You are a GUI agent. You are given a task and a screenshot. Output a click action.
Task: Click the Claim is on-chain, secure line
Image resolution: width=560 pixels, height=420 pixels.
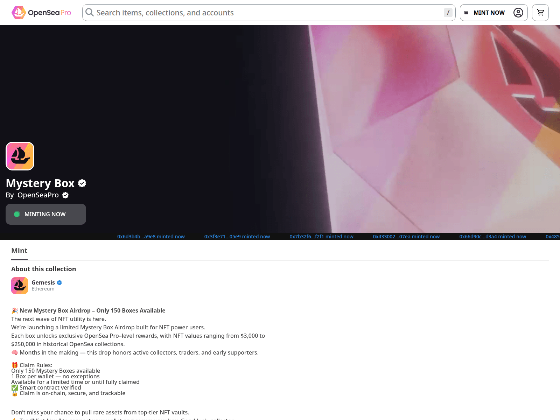(68, 393)
